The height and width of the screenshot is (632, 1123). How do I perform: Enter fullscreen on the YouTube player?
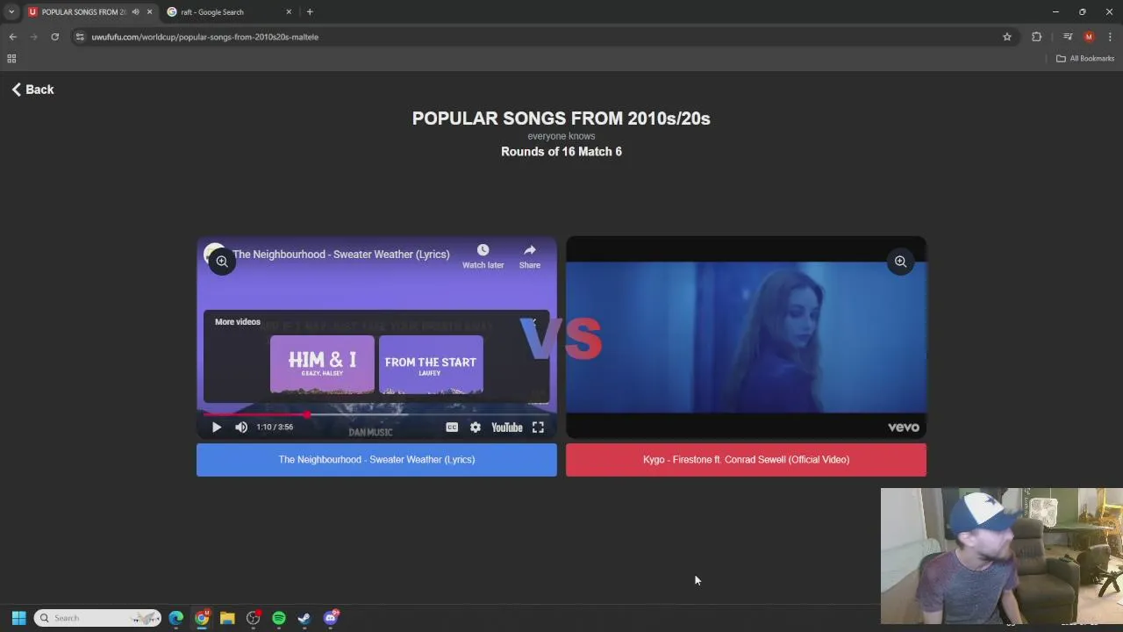[x=538, y=427]
